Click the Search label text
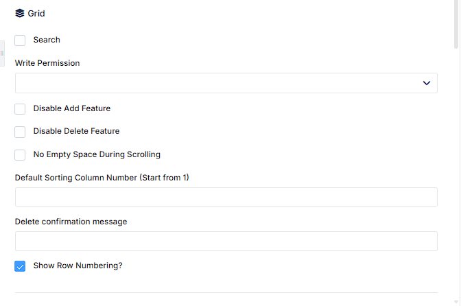 point(47,40)
